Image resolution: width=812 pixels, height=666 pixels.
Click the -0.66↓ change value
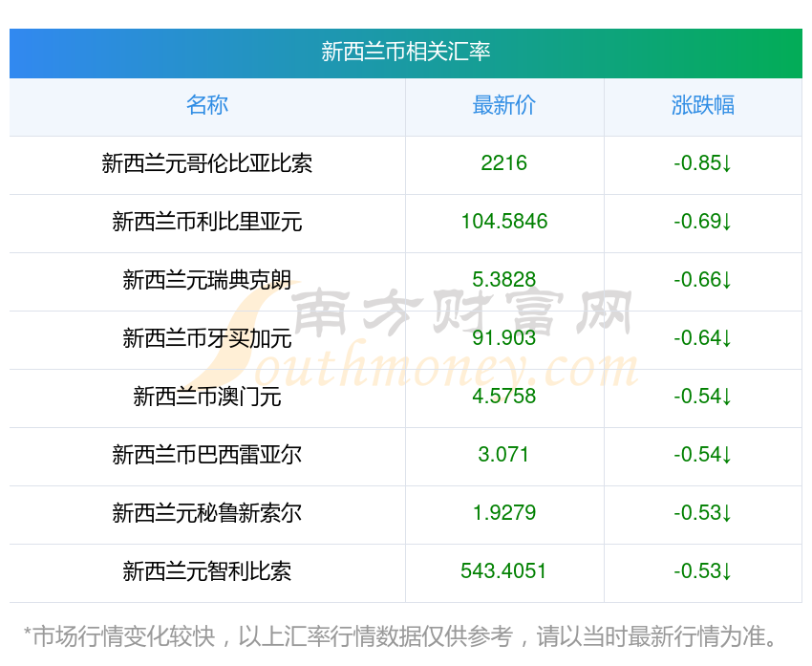tap(703, 280)
